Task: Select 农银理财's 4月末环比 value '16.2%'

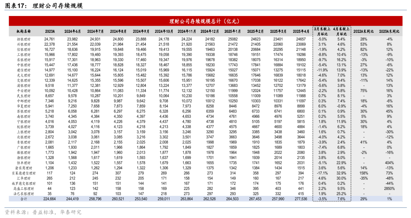Action: point(341,60)
